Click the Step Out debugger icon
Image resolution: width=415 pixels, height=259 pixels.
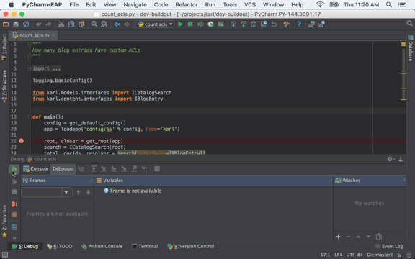click(x=134, y=169)
